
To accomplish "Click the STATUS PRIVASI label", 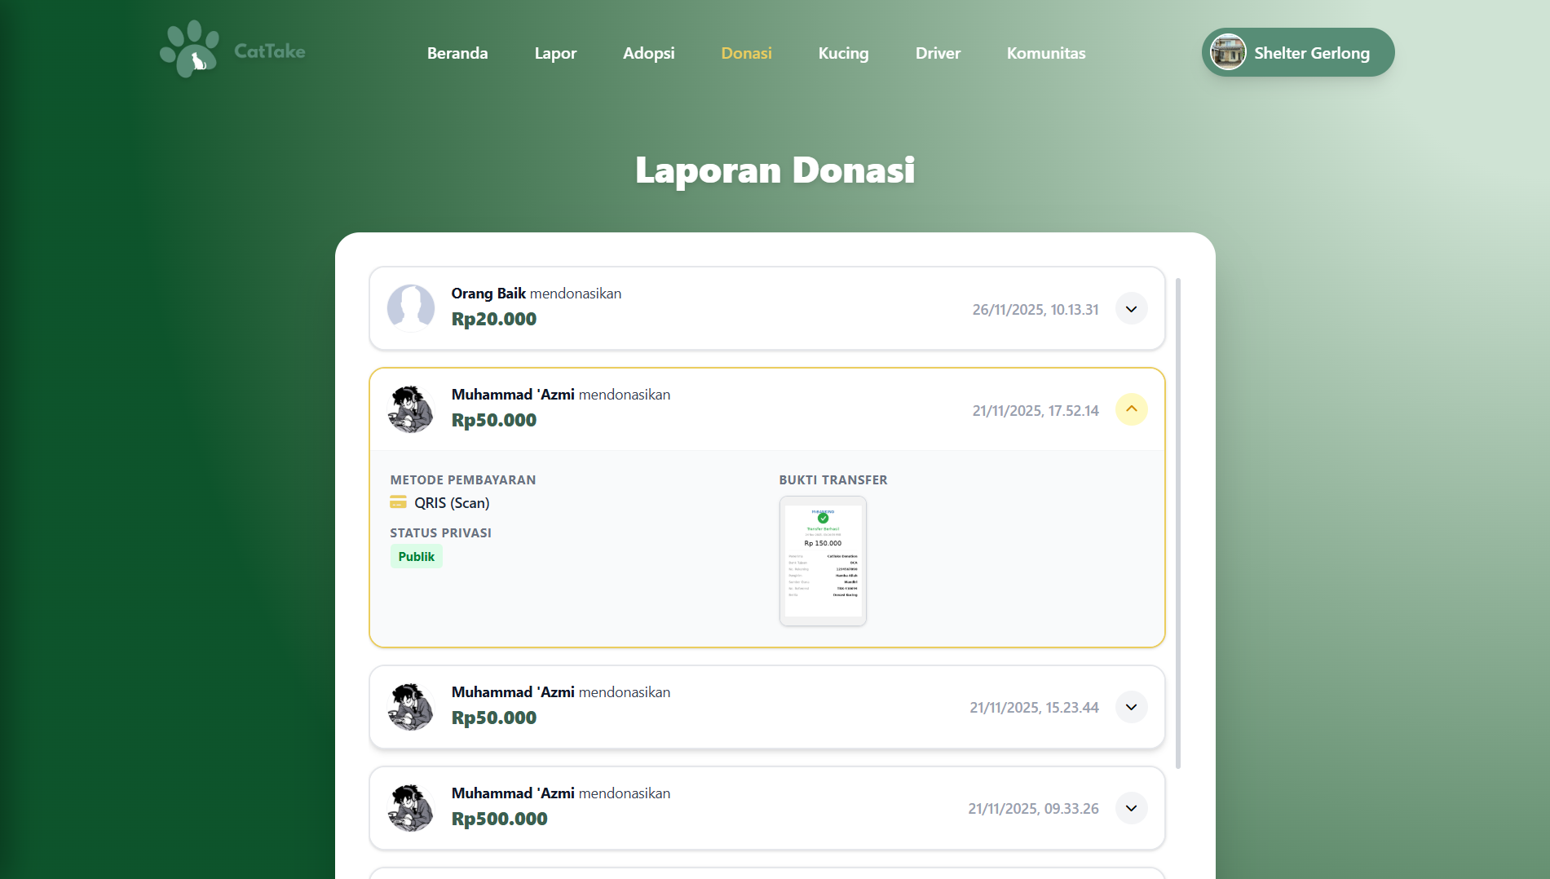I will [x=440, y=533].
